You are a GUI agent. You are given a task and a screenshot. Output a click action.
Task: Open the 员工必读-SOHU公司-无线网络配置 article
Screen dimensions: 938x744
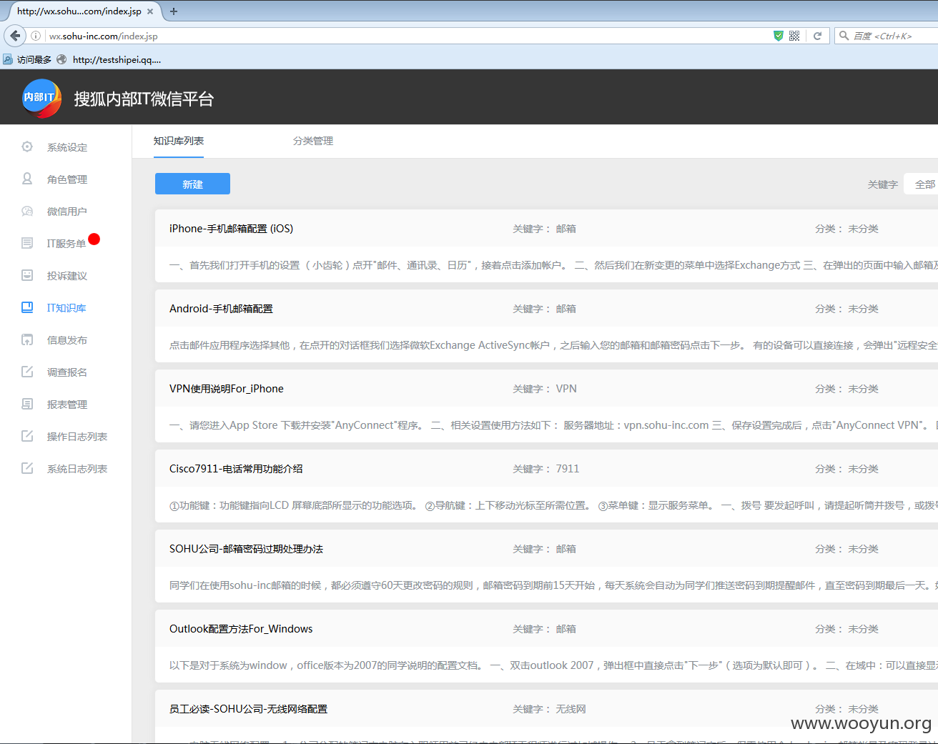[x=248, y=709]
